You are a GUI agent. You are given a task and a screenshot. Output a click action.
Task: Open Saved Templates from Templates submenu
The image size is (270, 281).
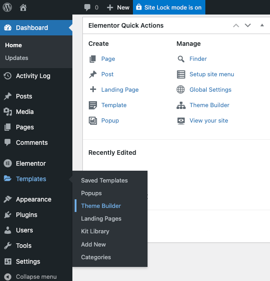click(x=104, y=180)
